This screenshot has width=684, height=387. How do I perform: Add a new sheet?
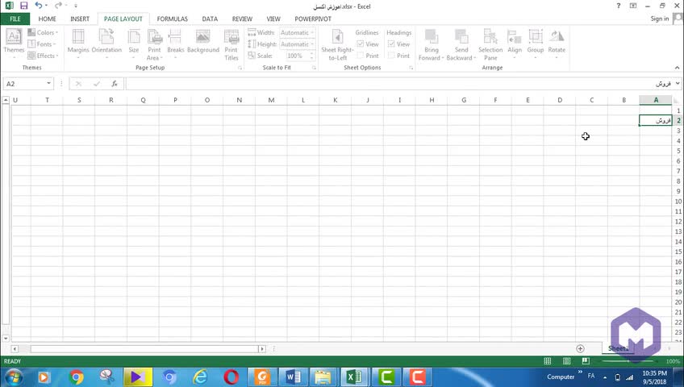pos(580,348)
